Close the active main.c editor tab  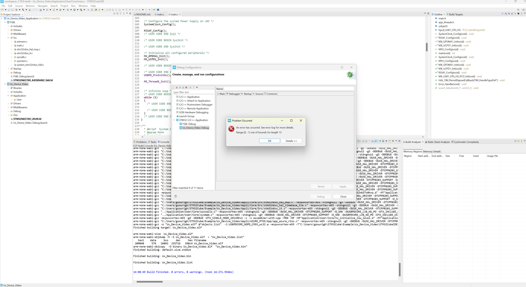point(180,14)
